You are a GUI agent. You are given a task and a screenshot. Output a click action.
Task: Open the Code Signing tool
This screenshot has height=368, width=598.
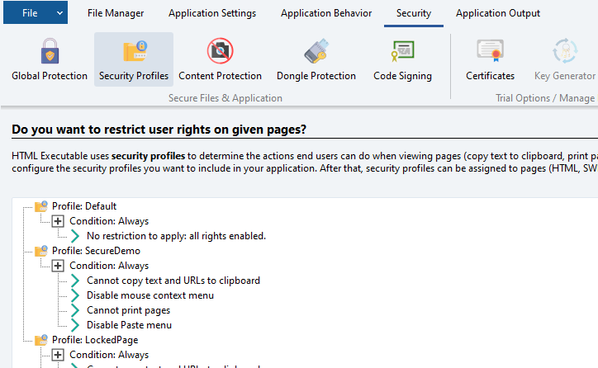click(402, 60)
